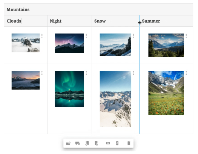Open options menu for top Clouds image
The height and width of the screenshot is (154, 198).
42,36
